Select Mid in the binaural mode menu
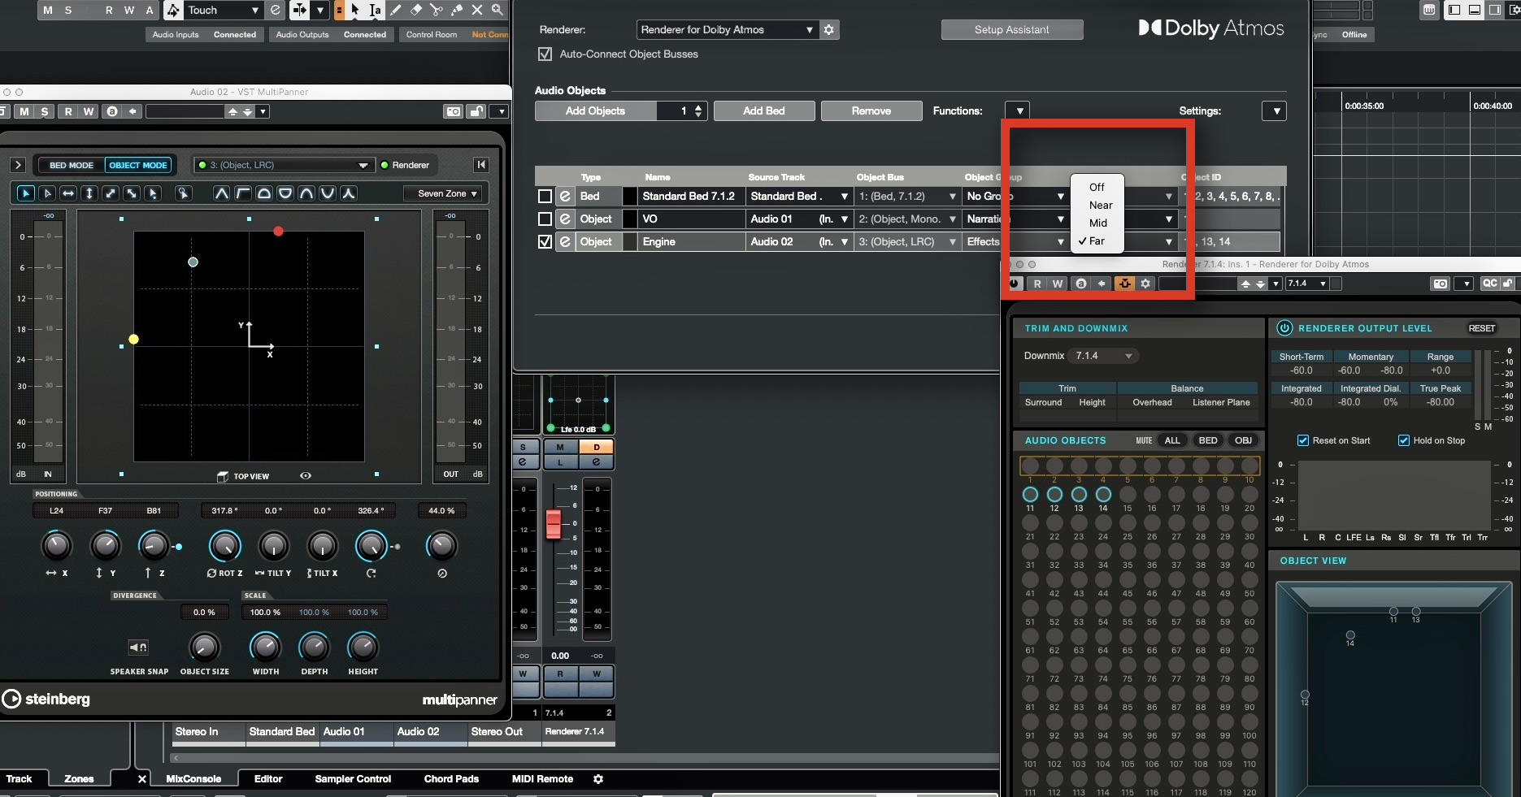 point(1097,223)
